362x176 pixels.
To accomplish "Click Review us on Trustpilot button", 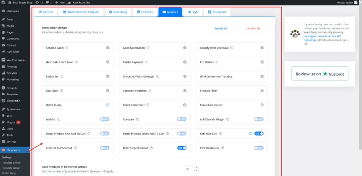I will pos(320,74).
